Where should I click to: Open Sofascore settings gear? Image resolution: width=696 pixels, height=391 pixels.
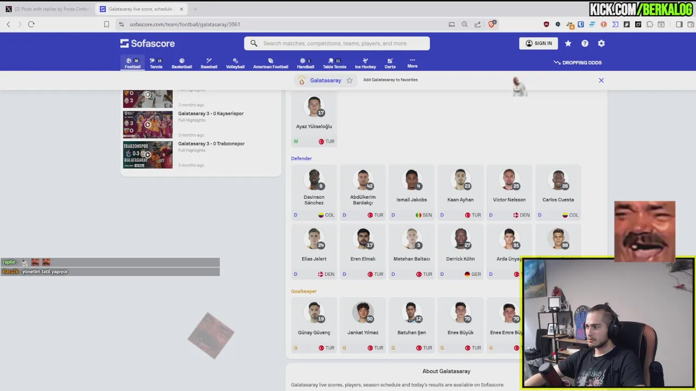pos(601,43)
